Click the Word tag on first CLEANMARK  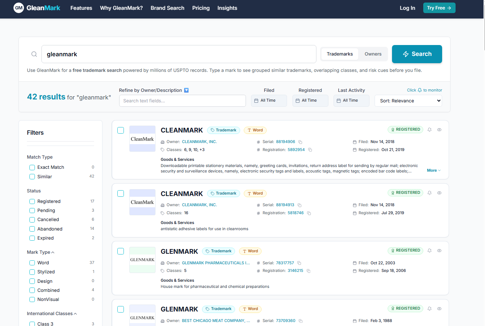coord(255,130)
